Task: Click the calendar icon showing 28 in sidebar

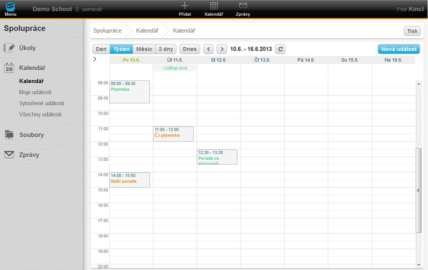Action: click(9, 67)
